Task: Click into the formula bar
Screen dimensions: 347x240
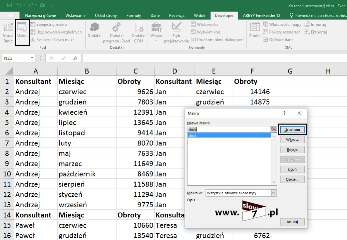Action: [x=215, y=58]
